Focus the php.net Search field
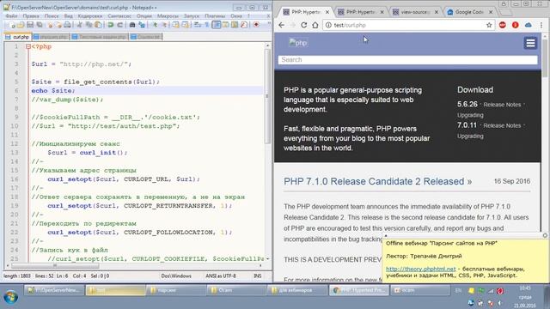The width and height of the screenshot is (550, 309). [x=407, y=60]
